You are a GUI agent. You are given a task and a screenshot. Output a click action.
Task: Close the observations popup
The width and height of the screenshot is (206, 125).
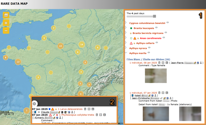[x=34, y=104]
